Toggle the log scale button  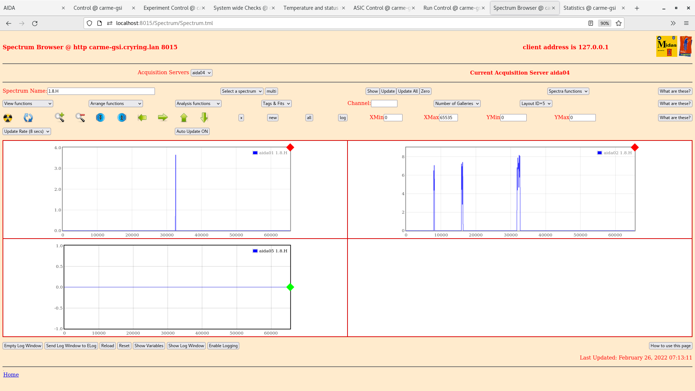tap(343, 118)
